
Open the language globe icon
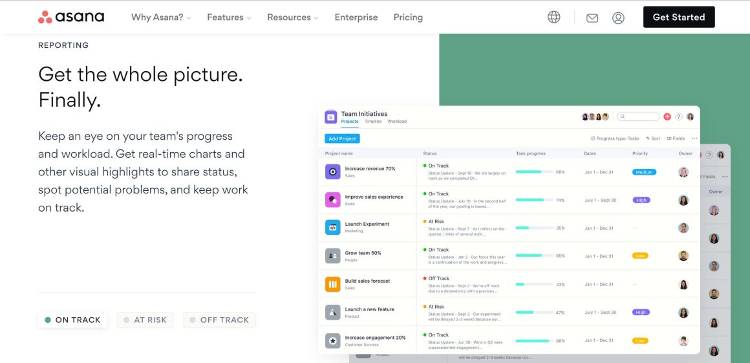point(554,17)
